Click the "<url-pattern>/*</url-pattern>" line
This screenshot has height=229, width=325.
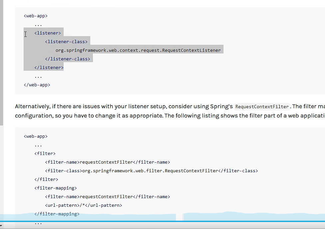click(84, 205)
